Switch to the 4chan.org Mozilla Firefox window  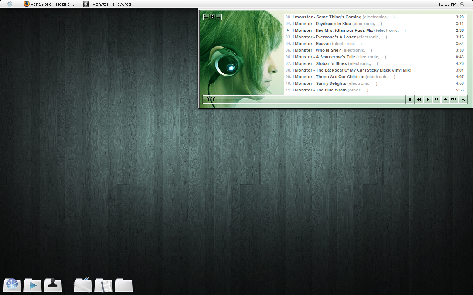[48, 4]
